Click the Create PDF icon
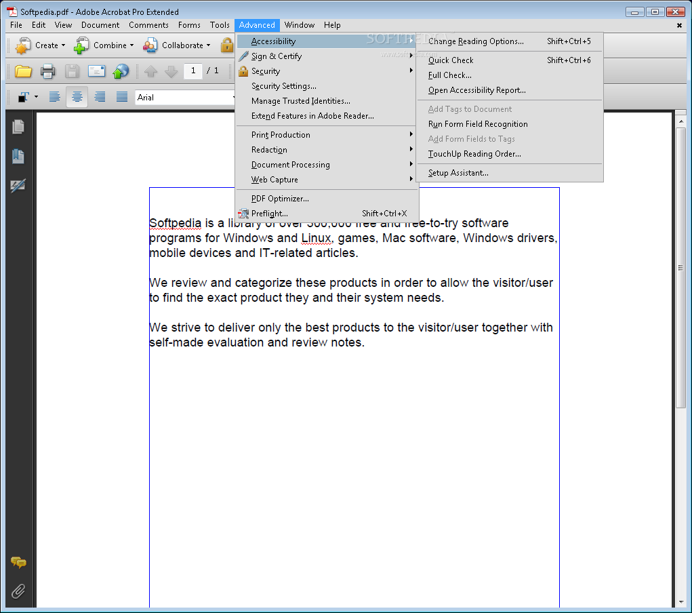Image resolution: width=692 pixels, height=613 pixels. tap(22, 45)
